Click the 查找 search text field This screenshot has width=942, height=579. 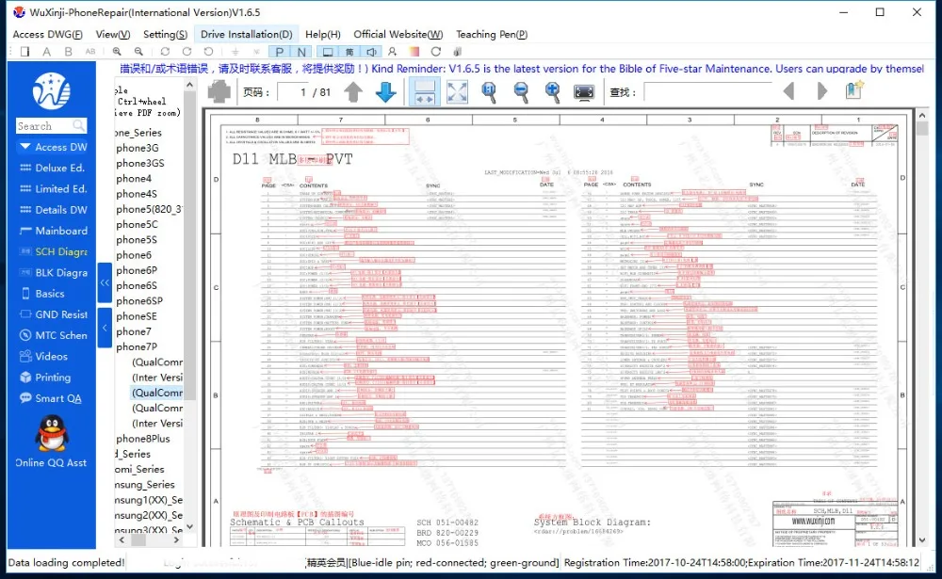pyautogui.click(x=707, y=92)
